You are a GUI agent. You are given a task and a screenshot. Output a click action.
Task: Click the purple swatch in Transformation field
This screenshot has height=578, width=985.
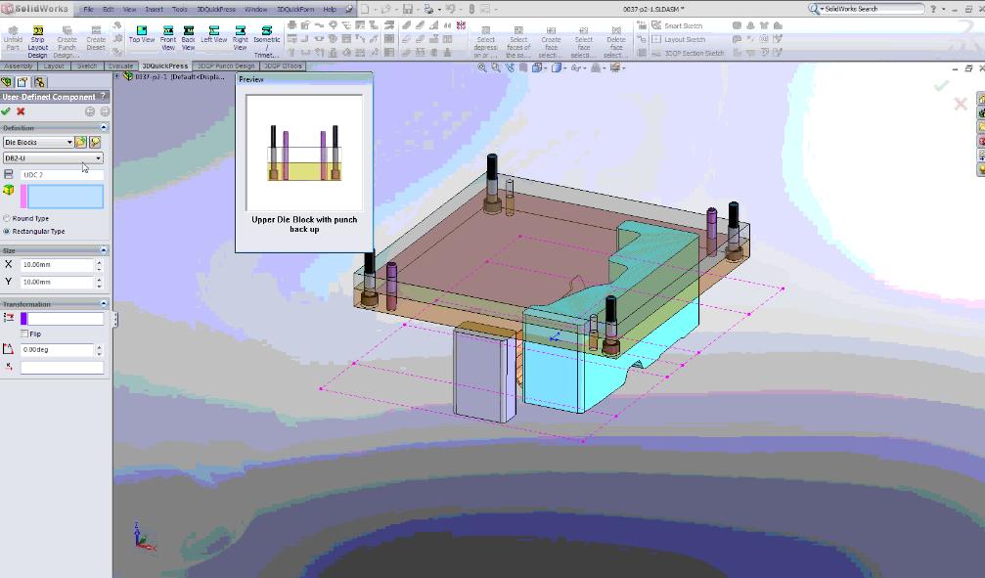pyautogui.click(x=23, y=319)
